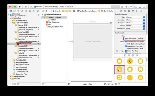Toggle the Adjust Scroll View Insets checkbox
This screenshot has width=155, height=96.
point(126,42)
